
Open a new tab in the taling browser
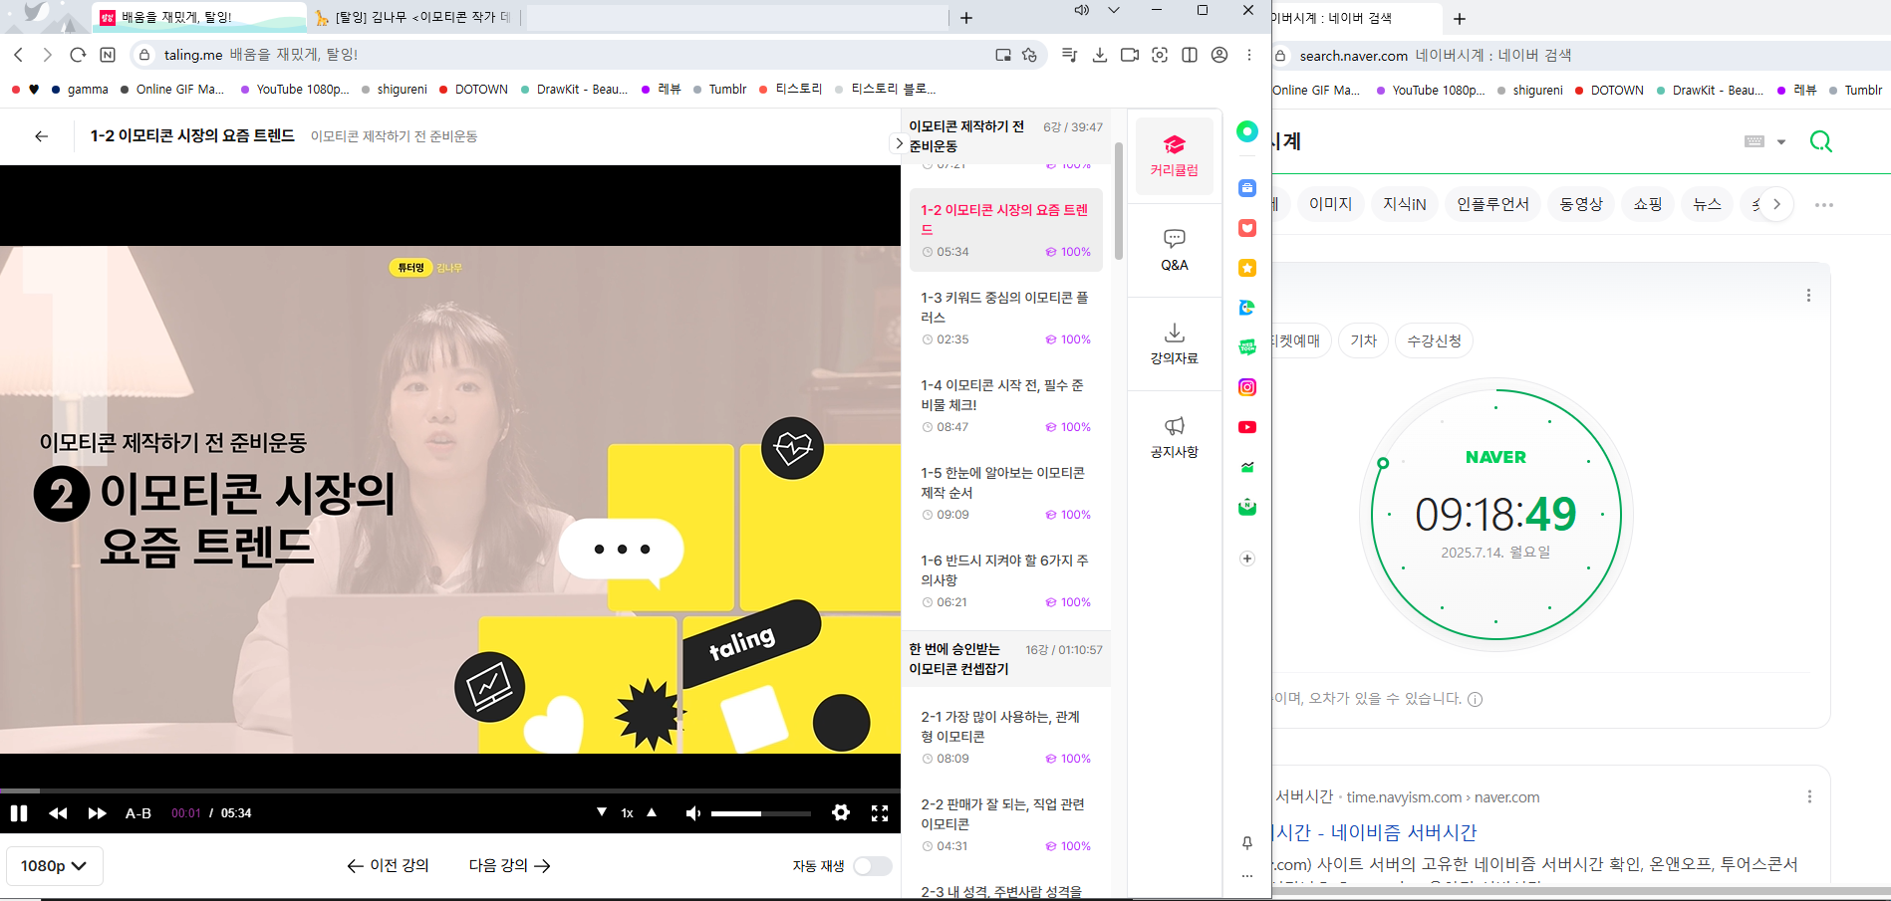[966, 17]
